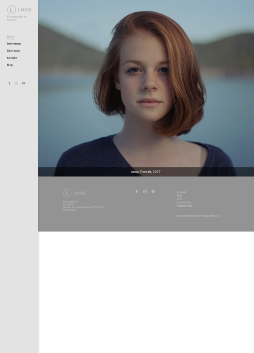Click the Facebook icon in the sidebar
Screen dimensions: 254x353
tap(9, 83)
